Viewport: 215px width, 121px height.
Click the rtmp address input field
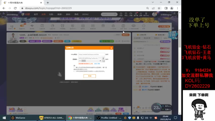(x=91, y=54)
